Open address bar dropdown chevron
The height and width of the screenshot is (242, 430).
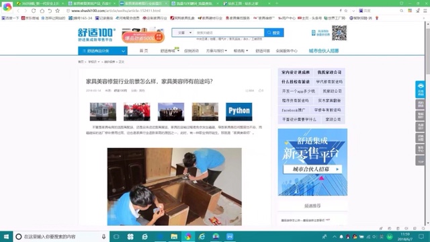click(x=353, y=11)
